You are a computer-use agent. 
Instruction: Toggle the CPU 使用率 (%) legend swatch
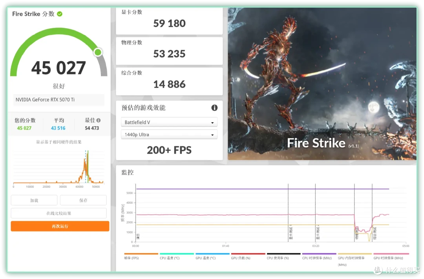284,254
